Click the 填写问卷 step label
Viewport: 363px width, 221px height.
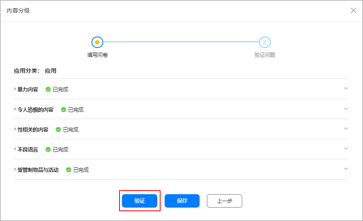click(98, 55)
